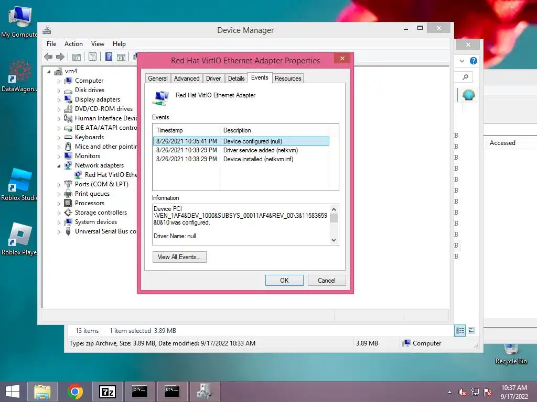Image resolution: width=537 pixels, height=402 pixels.
Task: Expand the ribbon chevron in Explorer window
Action: pyautogui.click(x=462, y=61)
